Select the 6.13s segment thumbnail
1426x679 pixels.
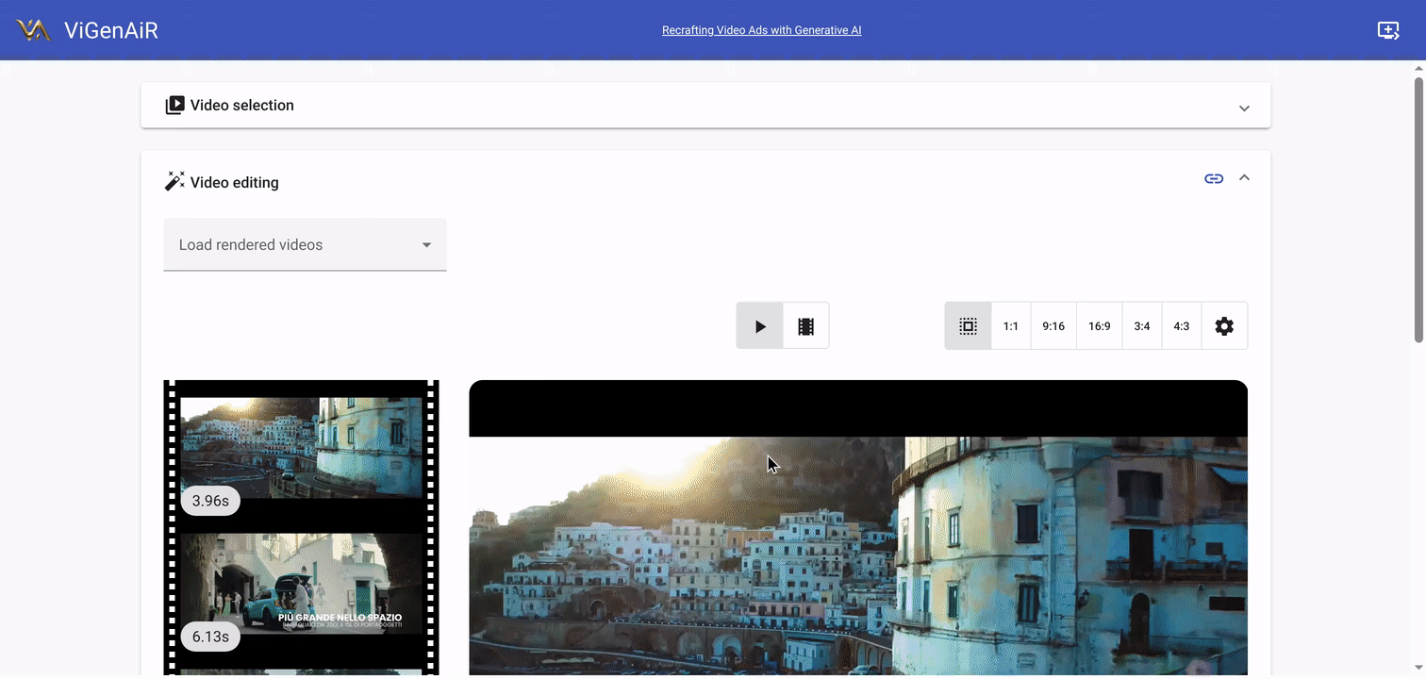pos(301,583)
